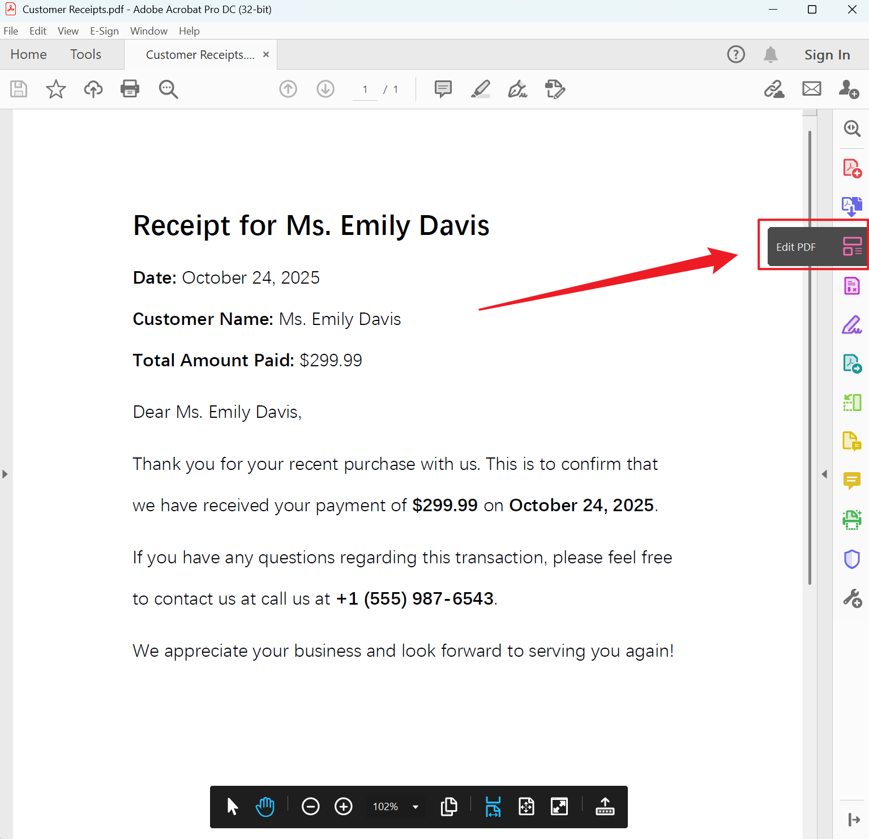
Task: Click Protect shield icon in sidebar
Action: 851,559
